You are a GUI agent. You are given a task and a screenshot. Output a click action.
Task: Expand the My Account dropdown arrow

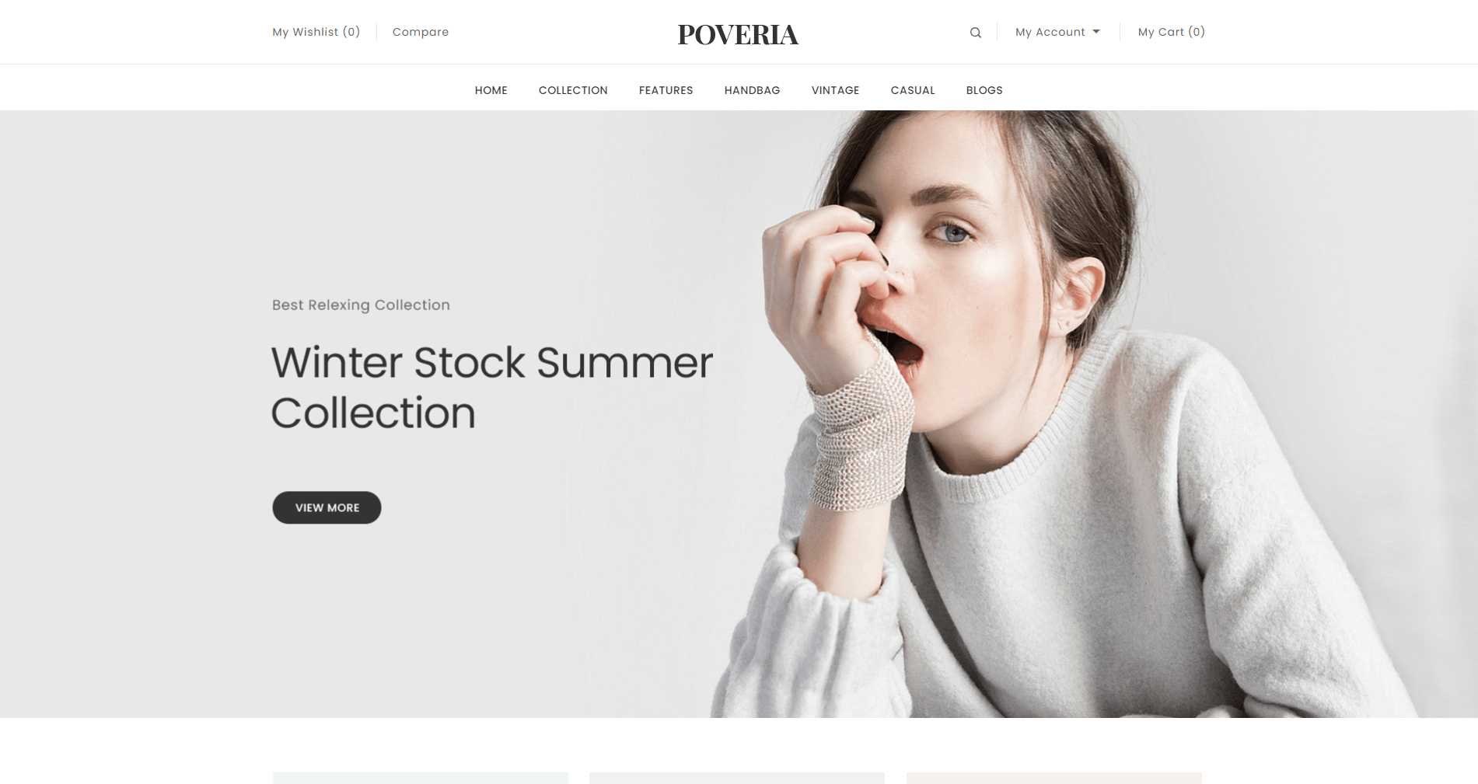[x=1096, y=32]
